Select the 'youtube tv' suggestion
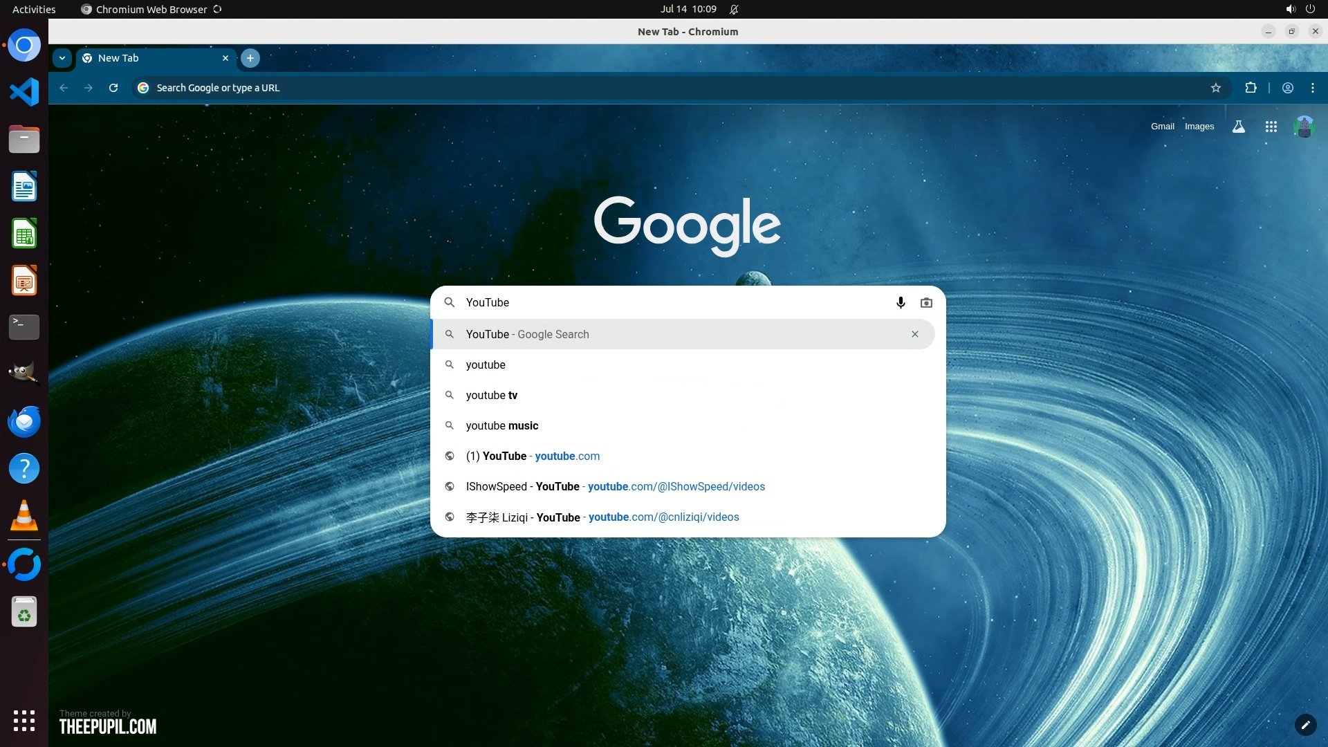Screen dimensions: 1328x747 pos(492,395)
